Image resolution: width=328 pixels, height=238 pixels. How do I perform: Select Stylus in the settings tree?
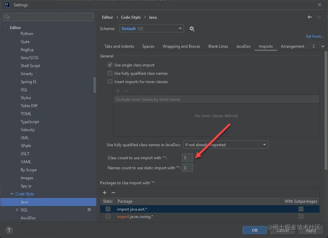point(26,97)
